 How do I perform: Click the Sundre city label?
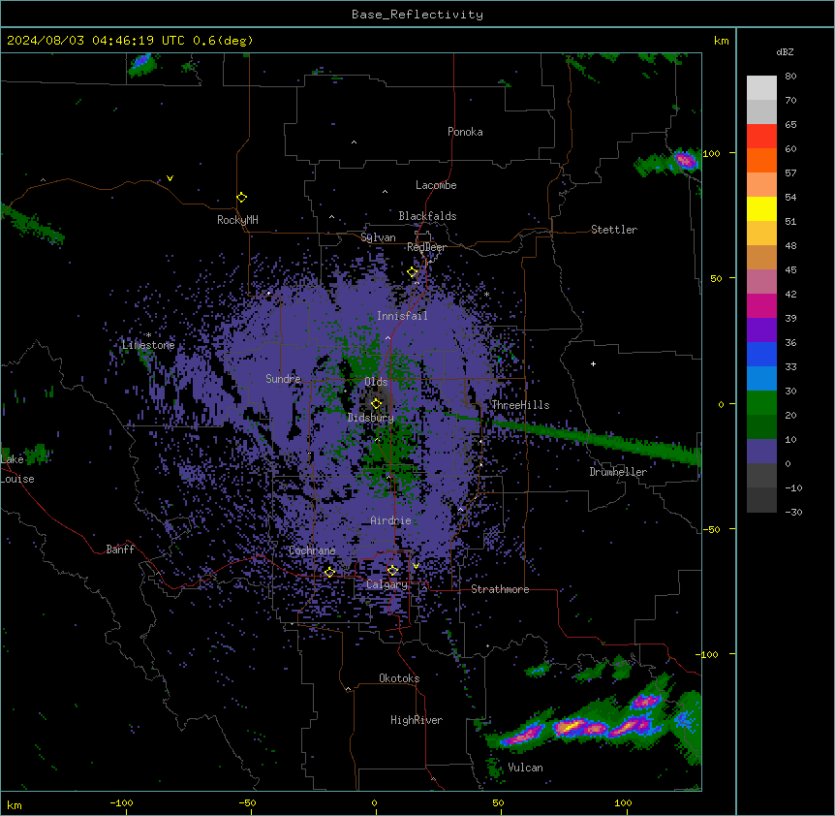[283, 379]
